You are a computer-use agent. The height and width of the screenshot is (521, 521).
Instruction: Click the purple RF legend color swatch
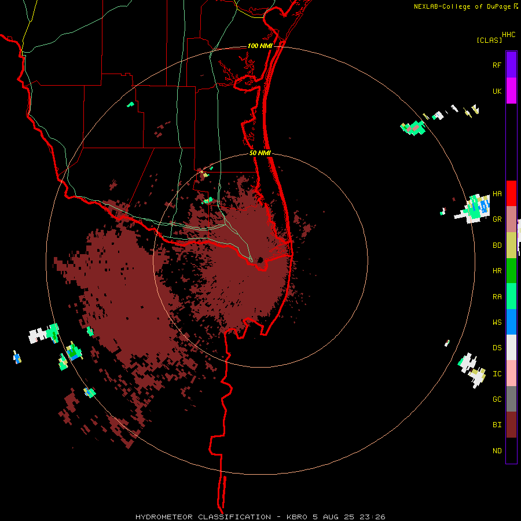pos(511,64)
